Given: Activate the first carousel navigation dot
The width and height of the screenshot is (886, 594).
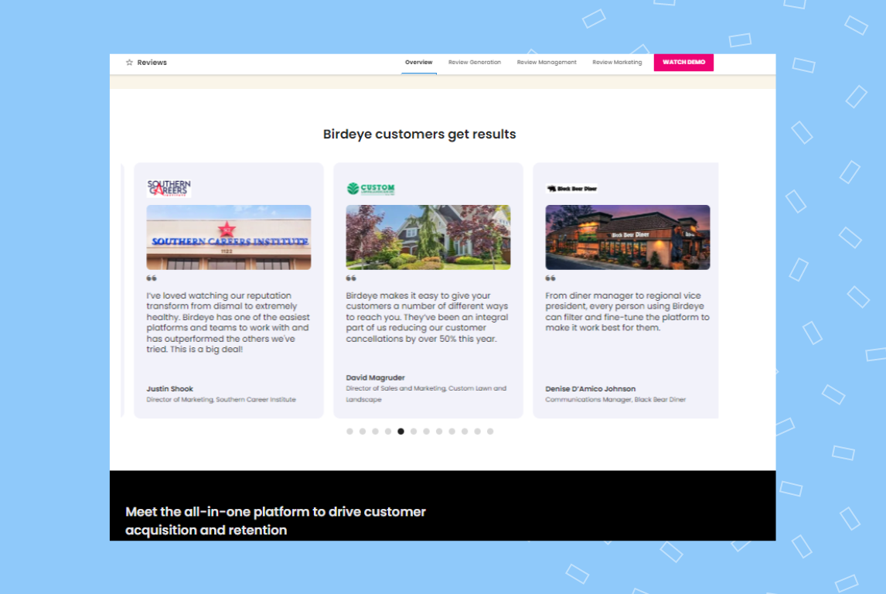Looking at the screenshot, I should click(x=349, y=431).
